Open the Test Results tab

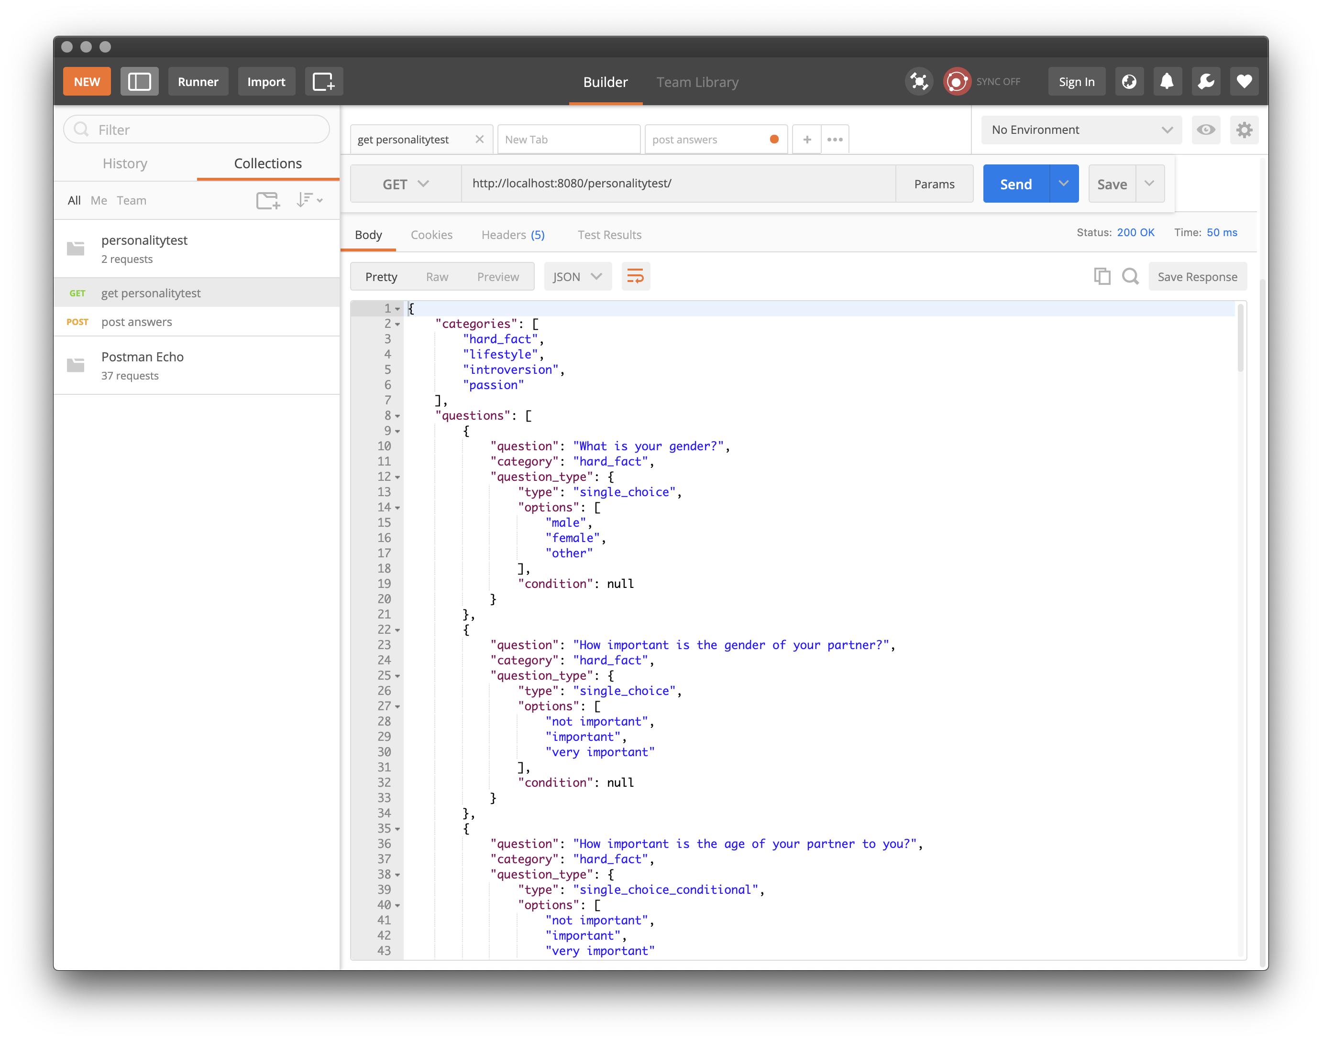click(x=609, y=235)
